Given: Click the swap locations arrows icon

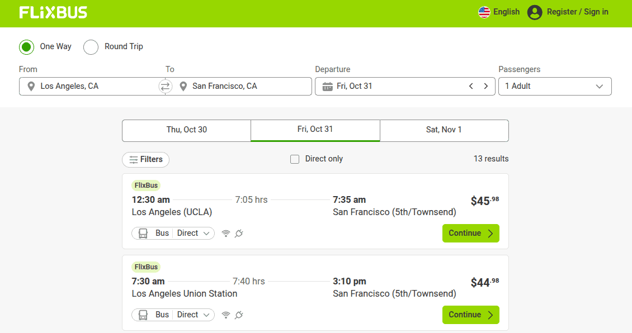Looking at the screenshot, I should click(x=164, y=86).
